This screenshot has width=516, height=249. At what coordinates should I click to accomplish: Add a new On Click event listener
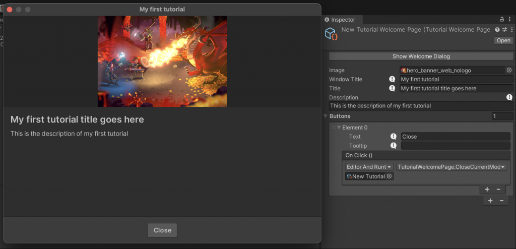click(x=487, y=190)
